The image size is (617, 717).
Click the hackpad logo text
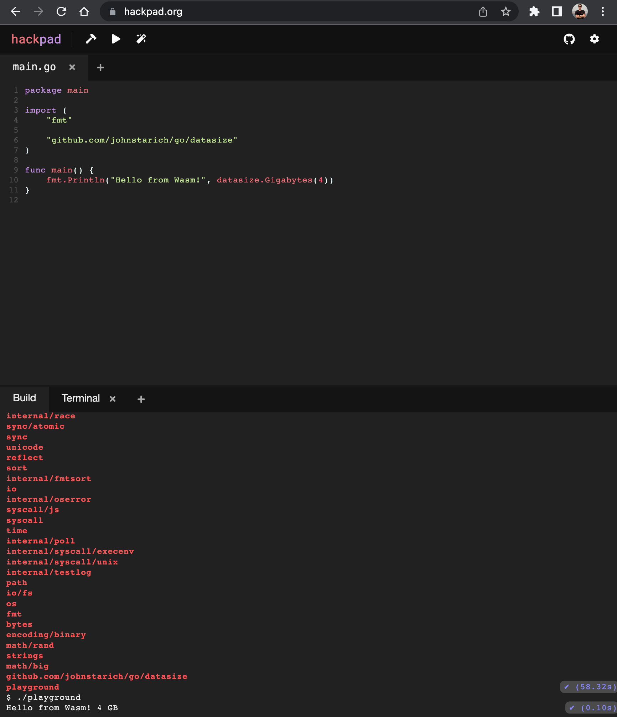(36, 39)
